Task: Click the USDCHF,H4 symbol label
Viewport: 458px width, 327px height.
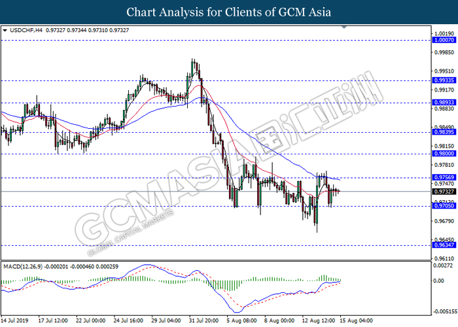Action: coord(26,30)
